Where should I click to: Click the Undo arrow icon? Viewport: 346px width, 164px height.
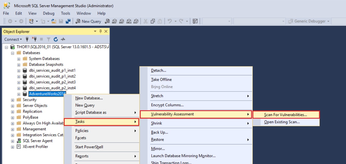170,21
